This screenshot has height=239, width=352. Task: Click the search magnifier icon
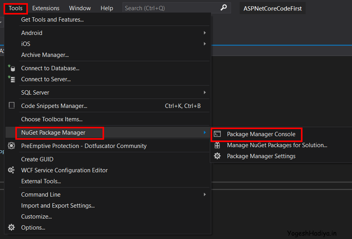coord(224,7)
